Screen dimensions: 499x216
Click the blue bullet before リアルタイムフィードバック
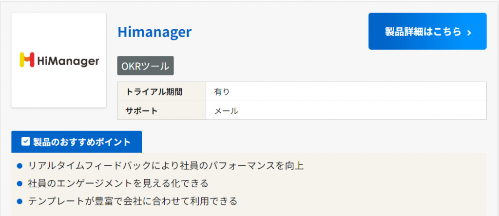point(20,166)
